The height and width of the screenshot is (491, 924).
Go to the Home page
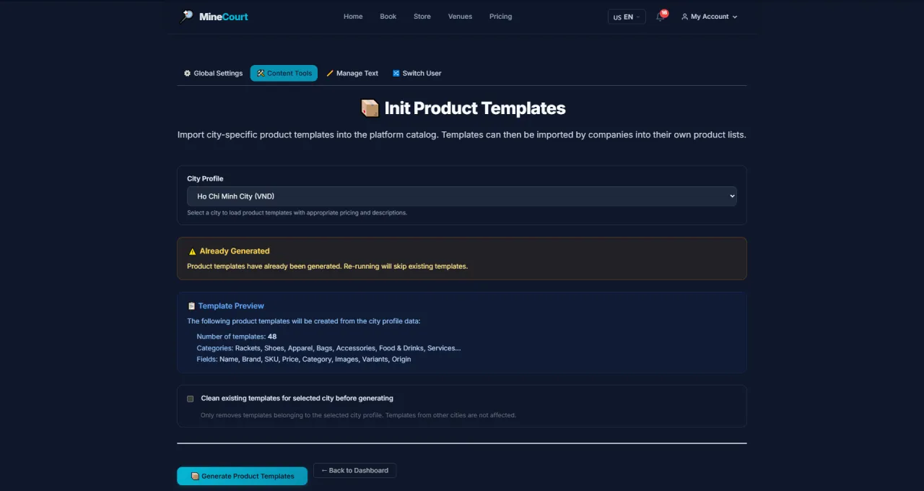[353, 17]
